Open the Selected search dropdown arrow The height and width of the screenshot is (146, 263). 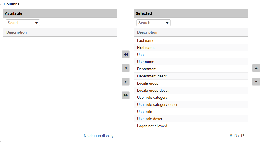click(167, 23)
